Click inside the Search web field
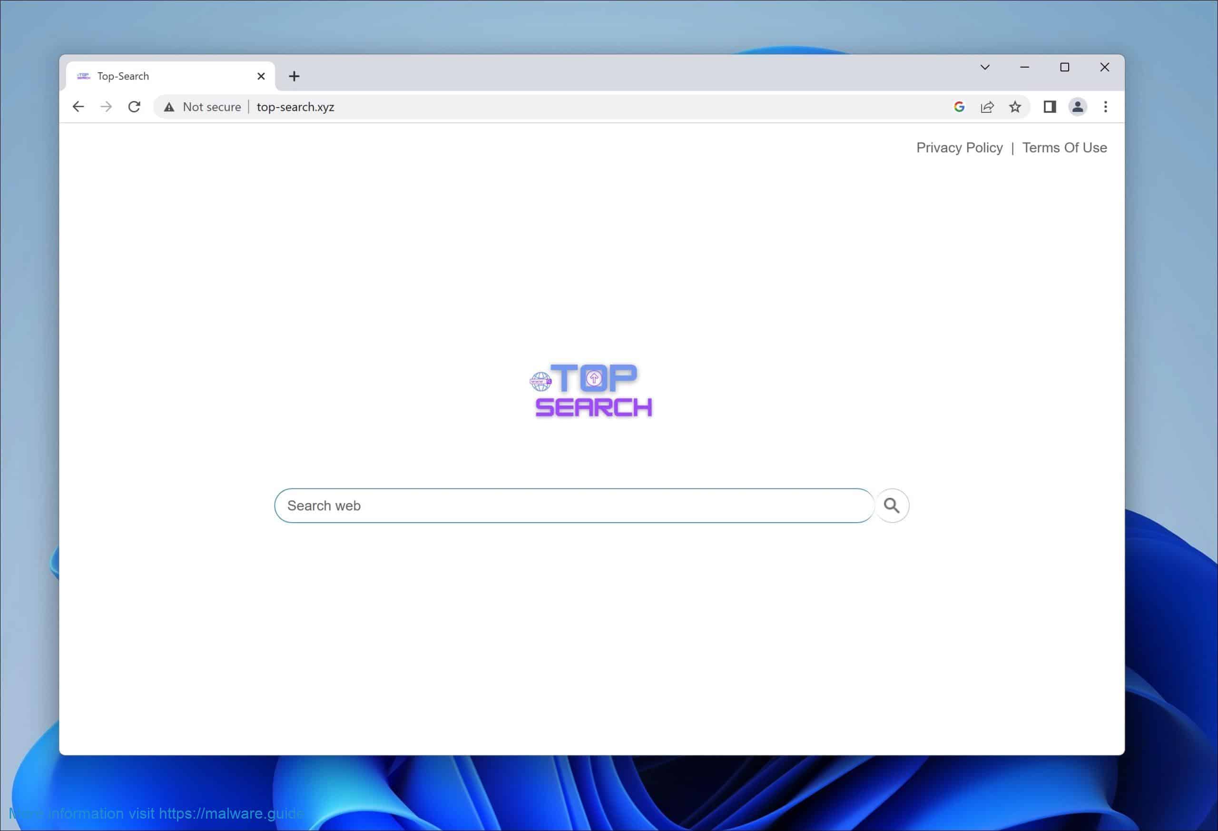Image resolution: width=1218 pixels, height=831 pixels. (524, 505)
